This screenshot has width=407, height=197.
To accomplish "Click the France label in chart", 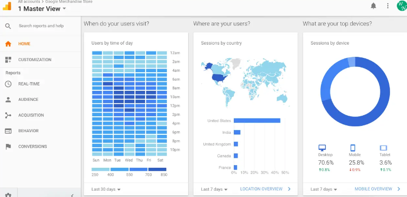I will [x=225, y=168].
